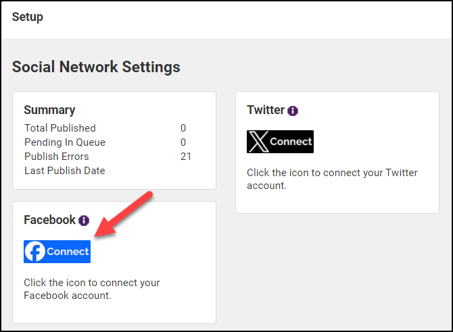The height and width of the screenshot is (332, 453).
Task: Click the red arrow annotation
Action: coord(125,214)
